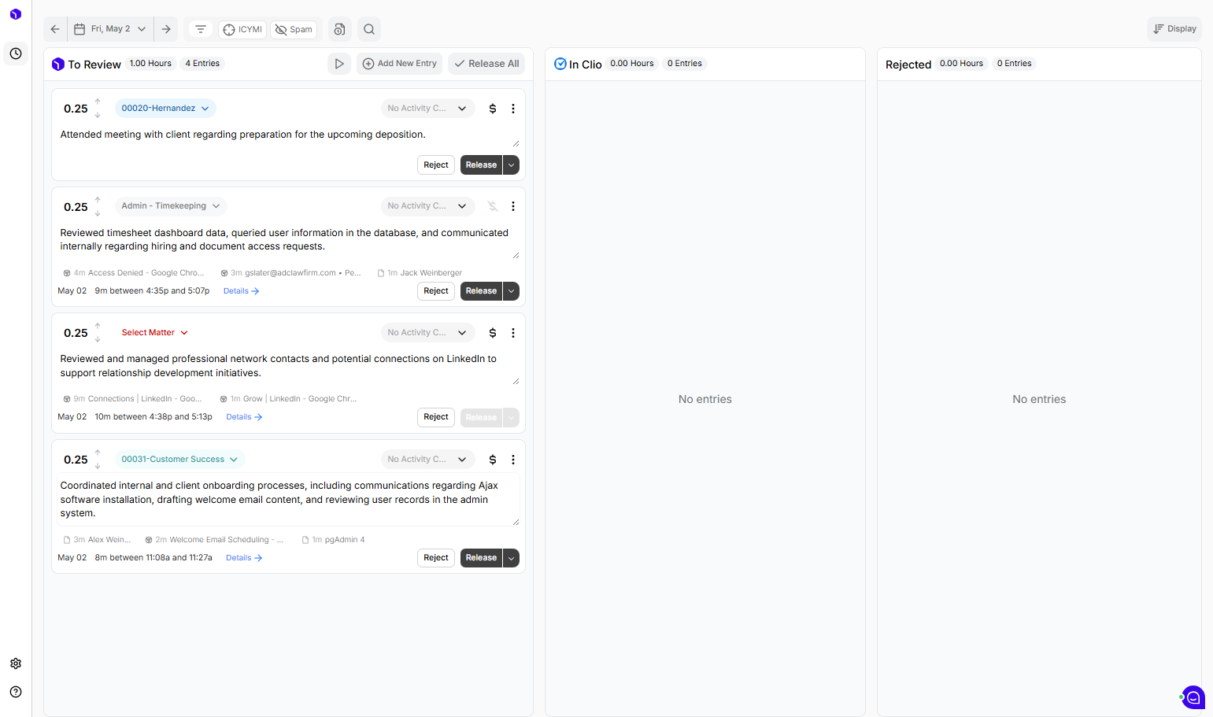Open the Admin - Timekeeping matter dropdown
The width and height of the screenshot is (1213, 717).
(171, 206)
